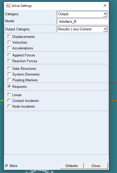Open the Category dropdown showing Output
Viewport: 117px width, 173px height.
[82, 14]
